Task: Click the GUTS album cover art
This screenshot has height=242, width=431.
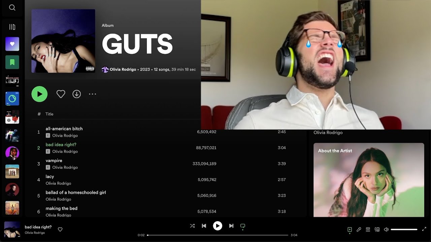Action: pyautogui.click(x=63, y=41)
